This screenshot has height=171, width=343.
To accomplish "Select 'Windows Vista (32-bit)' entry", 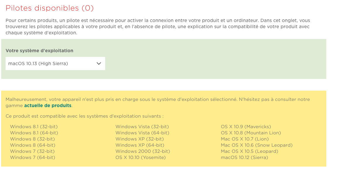I will [x=142, y=127].
